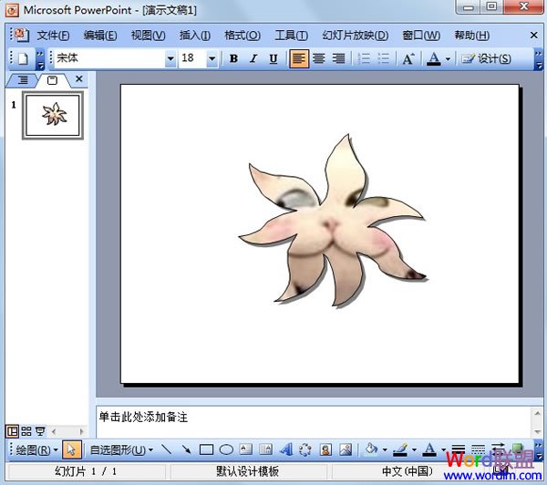The width and height of the screenshot is (547, 485).
Task: Close the slides/outline pane
Action: [79, 78]
